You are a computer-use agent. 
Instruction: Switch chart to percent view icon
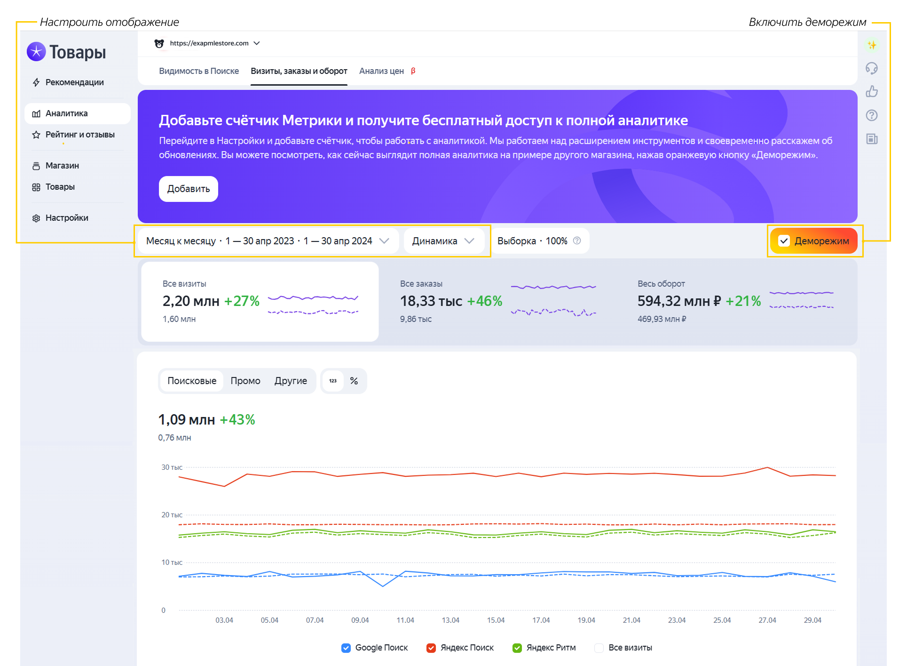354,381
